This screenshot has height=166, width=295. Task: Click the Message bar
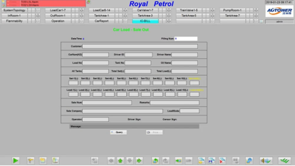134,126
